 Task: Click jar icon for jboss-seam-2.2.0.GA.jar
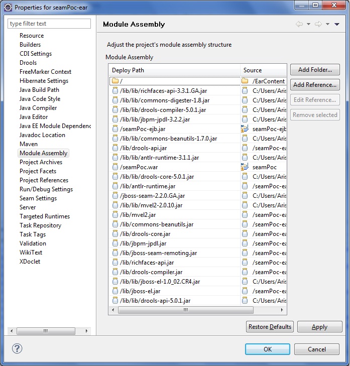115,196
